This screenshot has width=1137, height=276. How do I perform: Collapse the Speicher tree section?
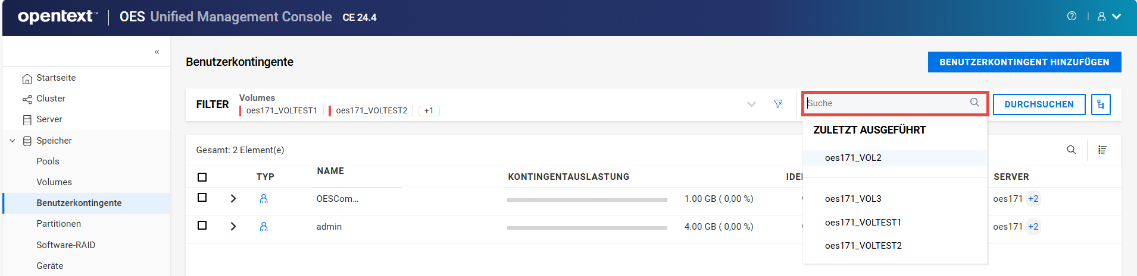click(x=13, y=141)
